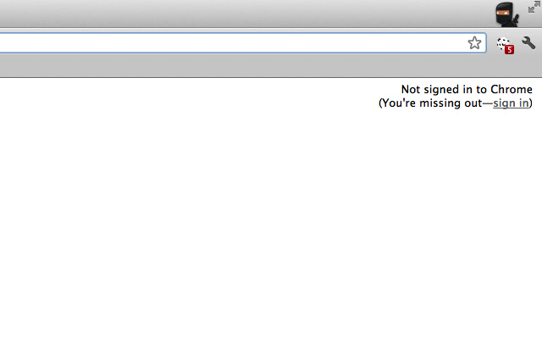Viewport: 542px width, 339px height.
Task: Follow the underlined sign in link
Action: click(x=511, y=103)
